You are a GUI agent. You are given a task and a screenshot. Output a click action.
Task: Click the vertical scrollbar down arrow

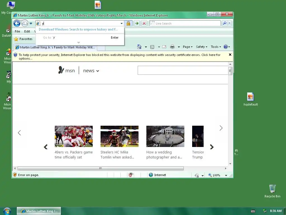tap(230, 164)
